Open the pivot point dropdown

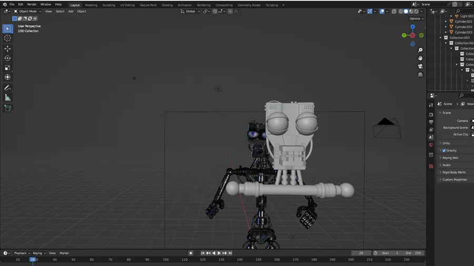click(x=206, y=12)
